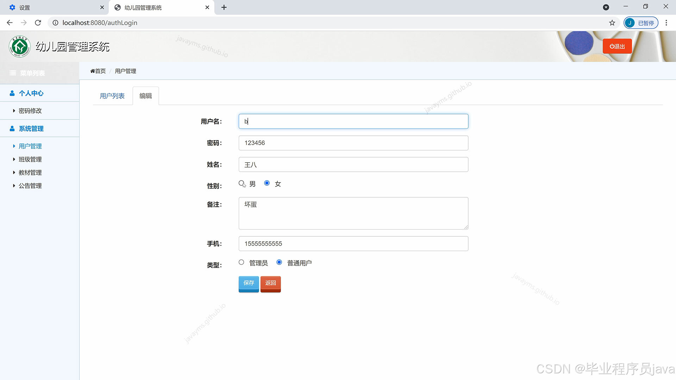
Task: Click the hamburger menu list icon
Action: pos(13,73)
